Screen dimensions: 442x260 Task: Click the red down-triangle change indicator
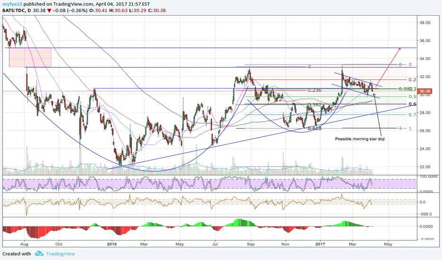click(x=49, y=11)
